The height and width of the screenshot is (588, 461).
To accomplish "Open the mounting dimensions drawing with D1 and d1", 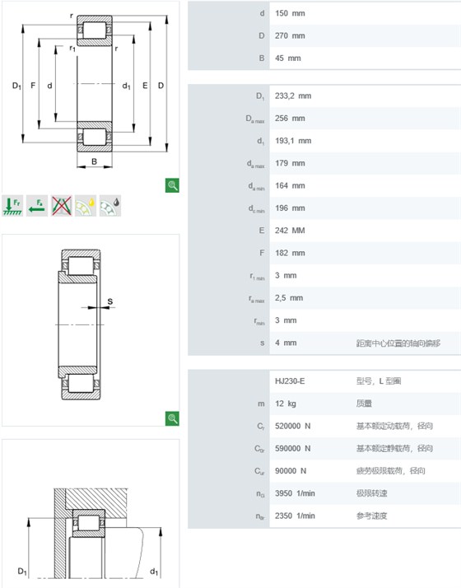I will pyautogui.click(x=91, y=514).
